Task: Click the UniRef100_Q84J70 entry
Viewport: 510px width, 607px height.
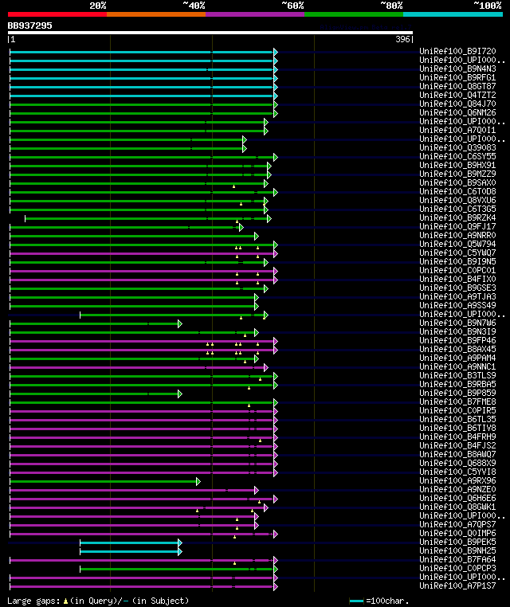Action: coord(457,104)
